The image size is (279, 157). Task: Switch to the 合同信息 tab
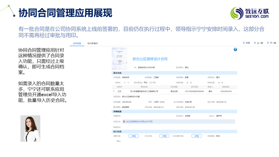click(x=77, y=43)
